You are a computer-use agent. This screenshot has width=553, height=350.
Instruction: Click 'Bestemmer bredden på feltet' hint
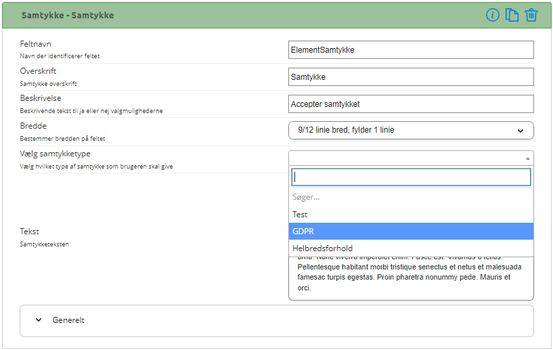(x=62, y=139)
